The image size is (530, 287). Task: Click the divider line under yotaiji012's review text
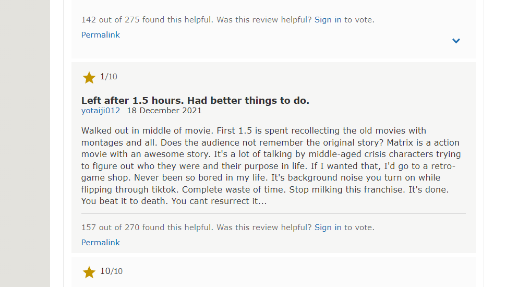(273, 213)
